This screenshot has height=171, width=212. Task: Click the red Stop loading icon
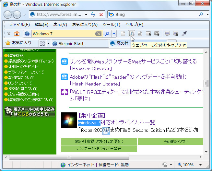pos(101,15)
